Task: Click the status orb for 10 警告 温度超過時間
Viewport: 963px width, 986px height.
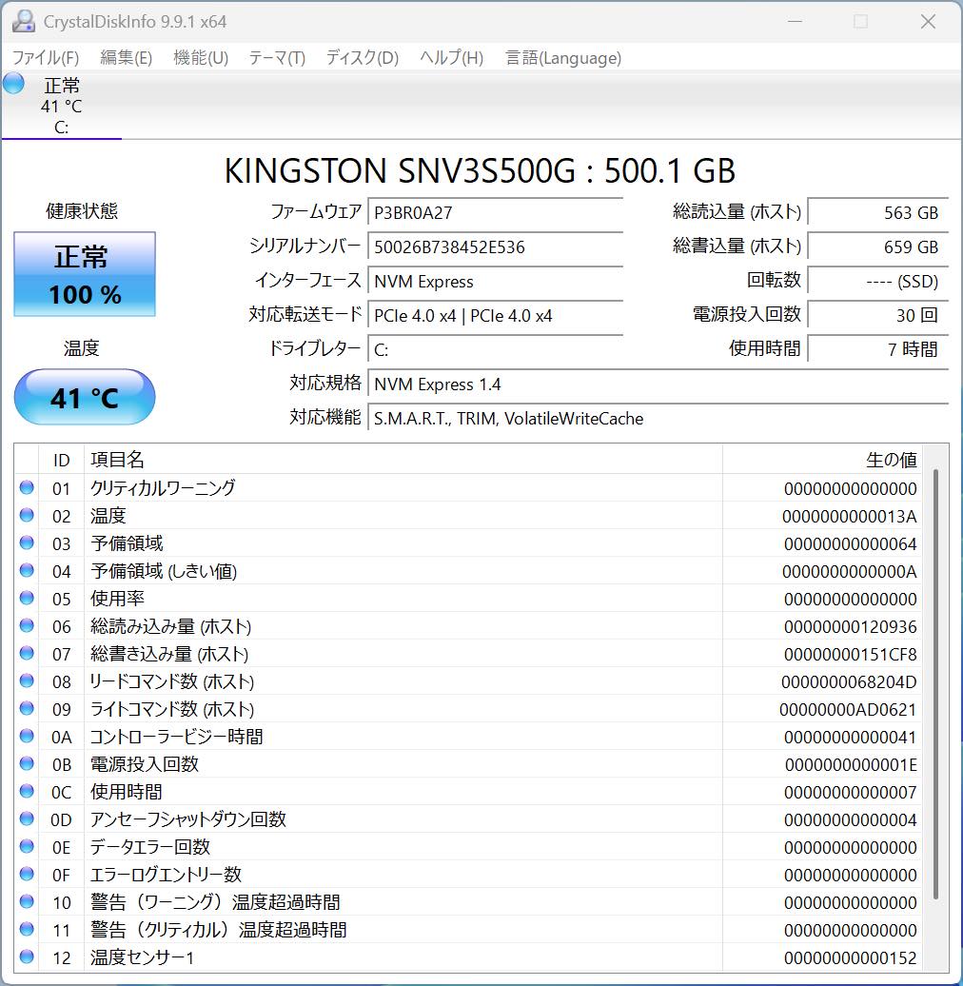Action: click(x=27, y=901)
